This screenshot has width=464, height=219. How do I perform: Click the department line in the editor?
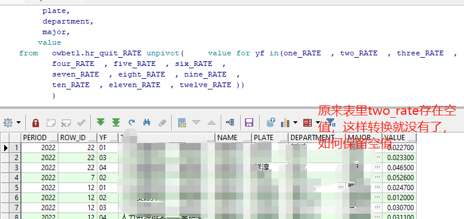coord(68,22)
